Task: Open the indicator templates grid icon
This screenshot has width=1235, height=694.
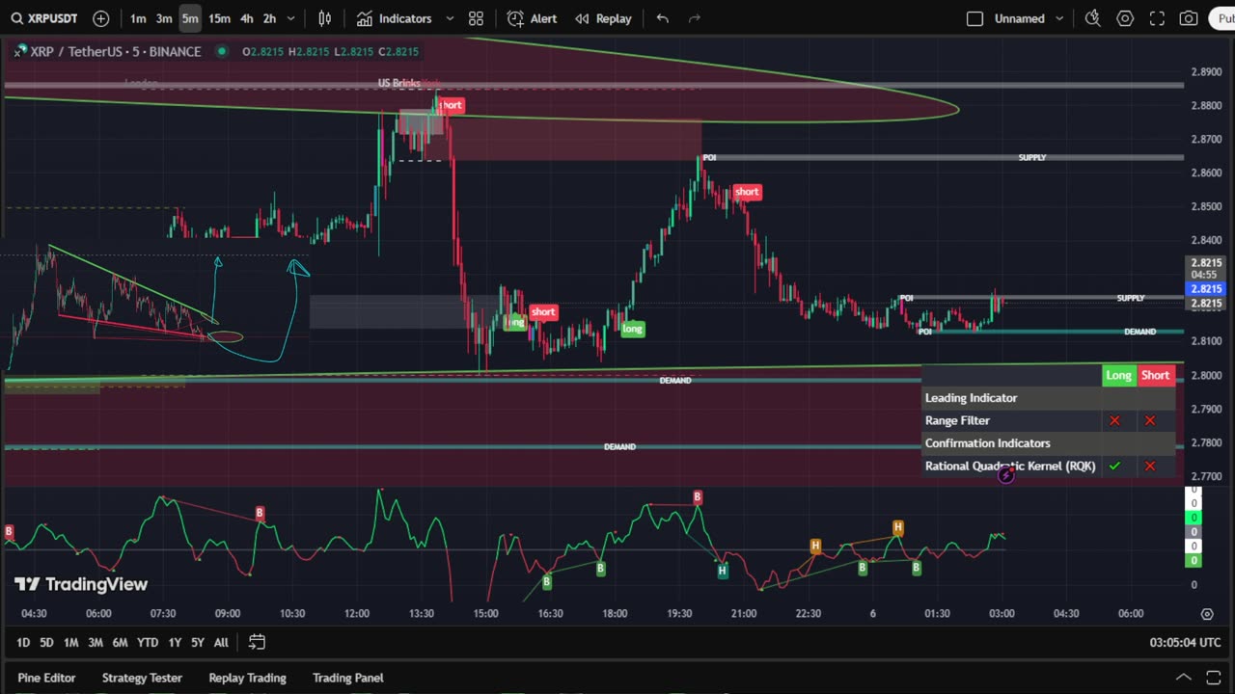Action: pos(476,18)
